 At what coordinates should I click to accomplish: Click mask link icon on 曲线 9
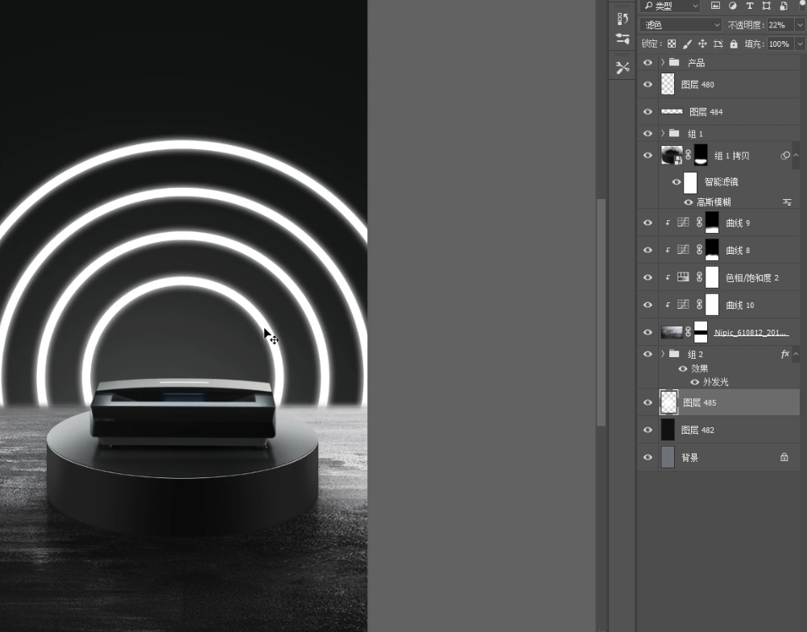(699, 222)
